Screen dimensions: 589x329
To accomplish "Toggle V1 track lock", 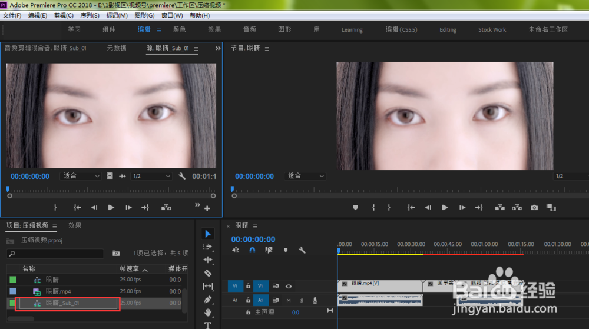I will coord(249,286).
